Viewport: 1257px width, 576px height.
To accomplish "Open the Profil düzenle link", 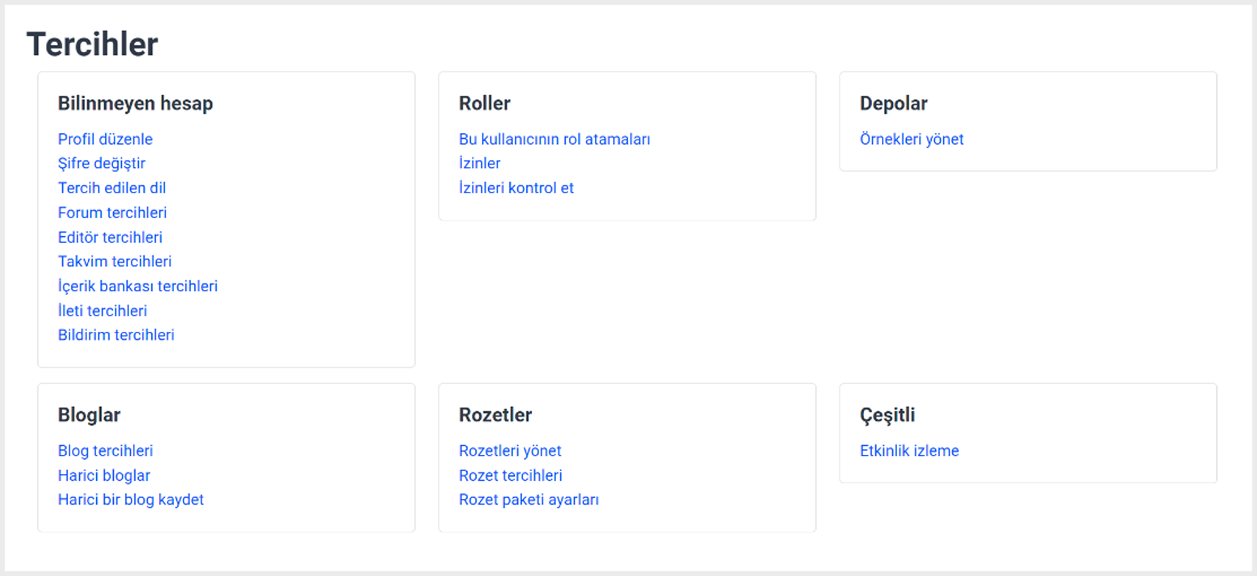I will click(x=105, y=139).
